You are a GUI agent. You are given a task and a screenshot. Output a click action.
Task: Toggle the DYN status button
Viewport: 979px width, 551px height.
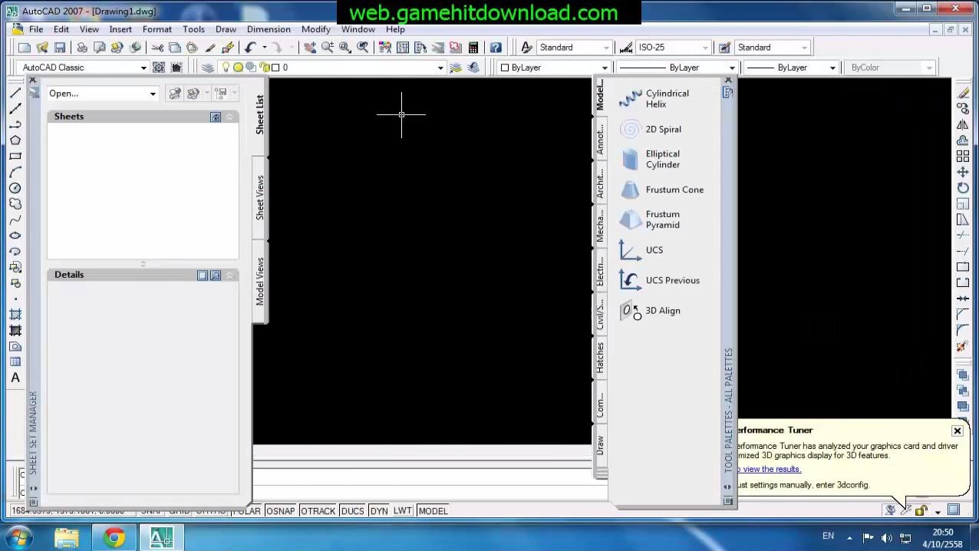tap(379, 511)
